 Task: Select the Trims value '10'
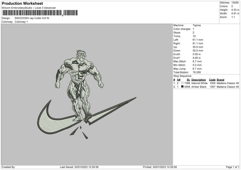coord(194,36)
